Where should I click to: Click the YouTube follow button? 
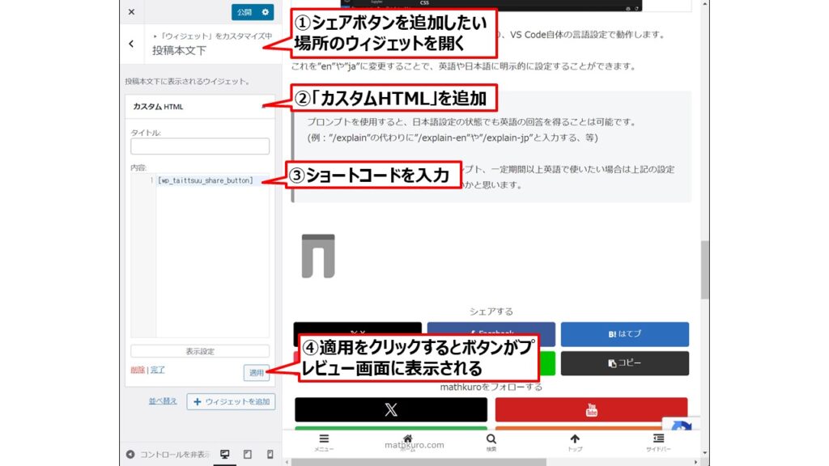591,409
